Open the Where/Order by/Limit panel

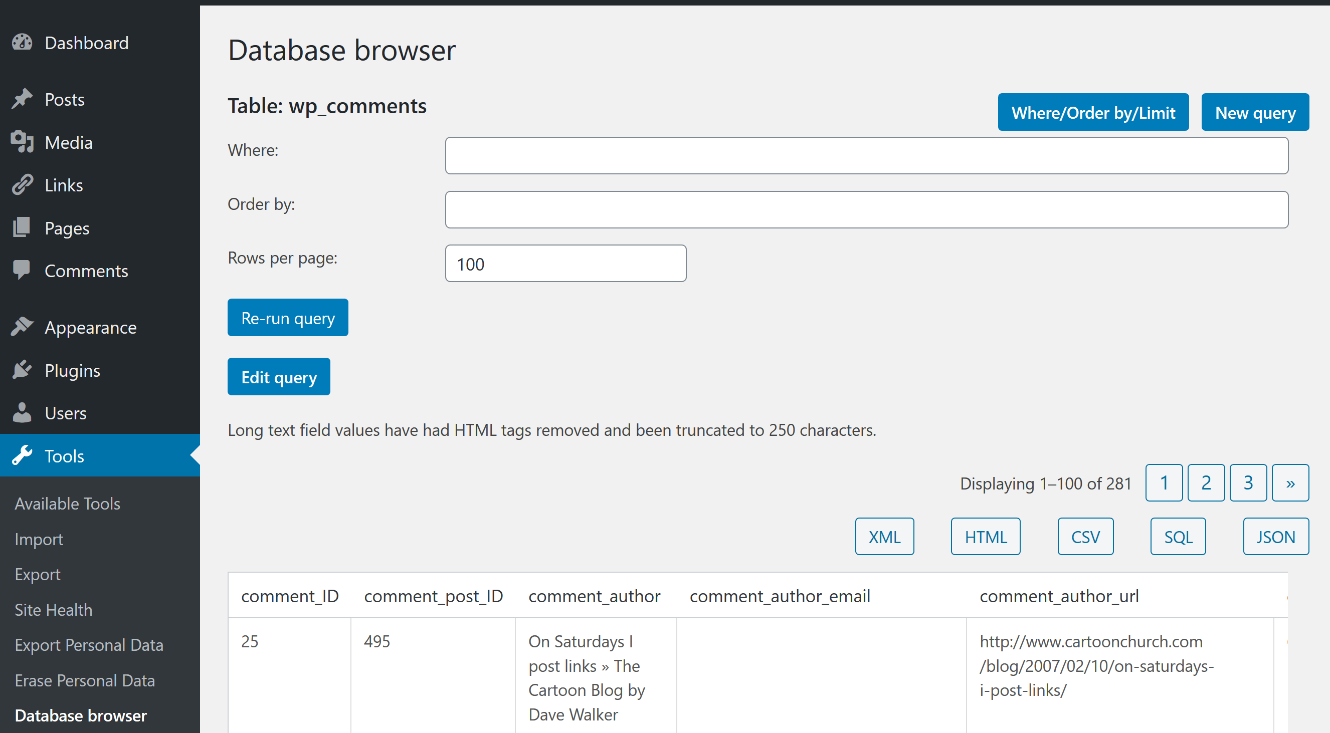[1092, 112]
